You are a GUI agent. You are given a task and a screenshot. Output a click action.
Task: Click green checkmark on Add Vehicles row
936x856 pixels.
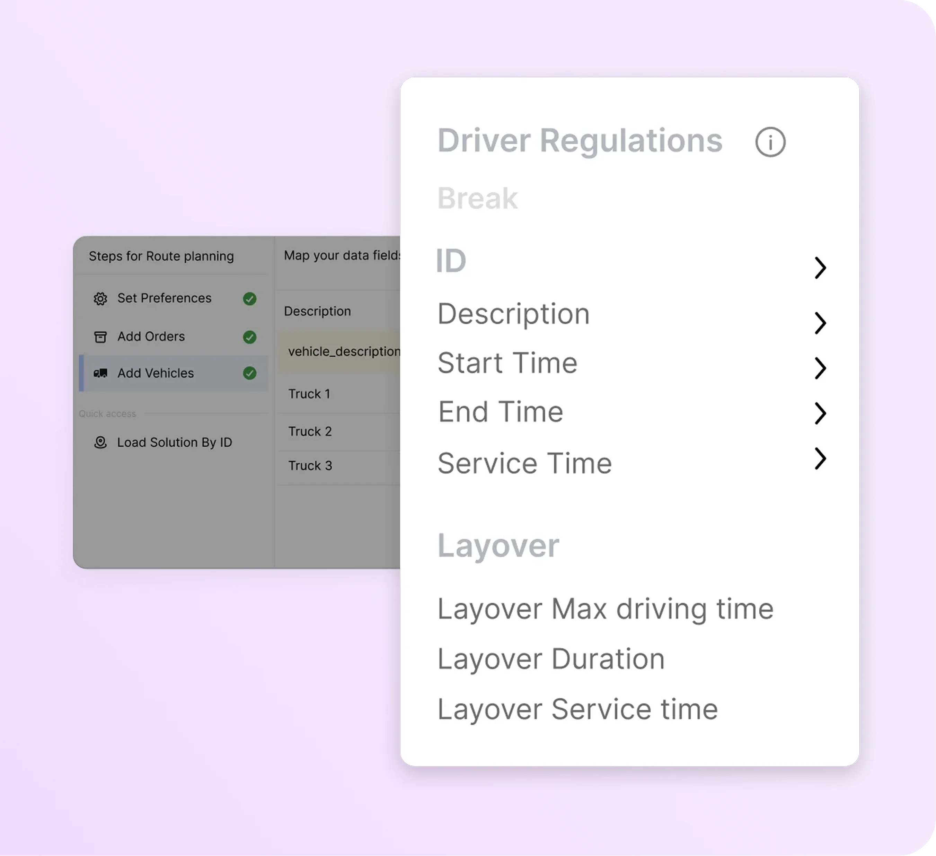[250, 373]
